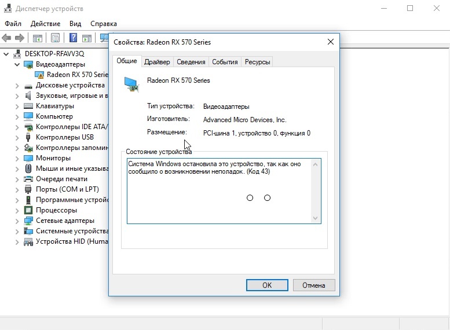The height and width of the screenshot is (330, 450).
Task: Click the chip icon next to Процессоры
Action: click(28, 210)
